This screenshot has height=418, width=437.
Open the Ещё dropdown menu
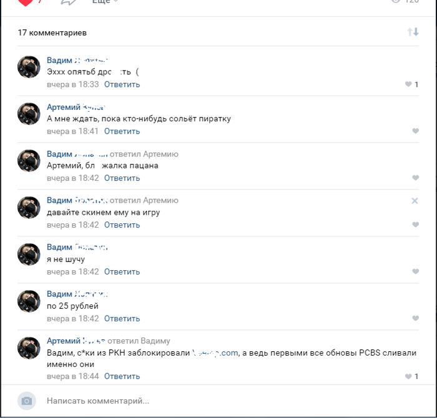[105, 2]
